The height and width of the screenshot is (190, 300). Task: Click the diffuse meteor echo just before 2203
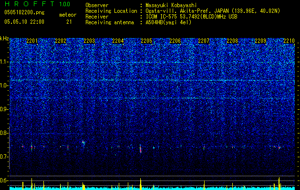83,142
